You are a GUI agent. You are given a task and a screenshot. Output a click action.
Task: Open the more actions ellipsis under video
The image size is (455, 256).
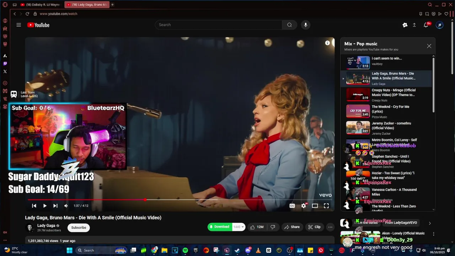330,227
